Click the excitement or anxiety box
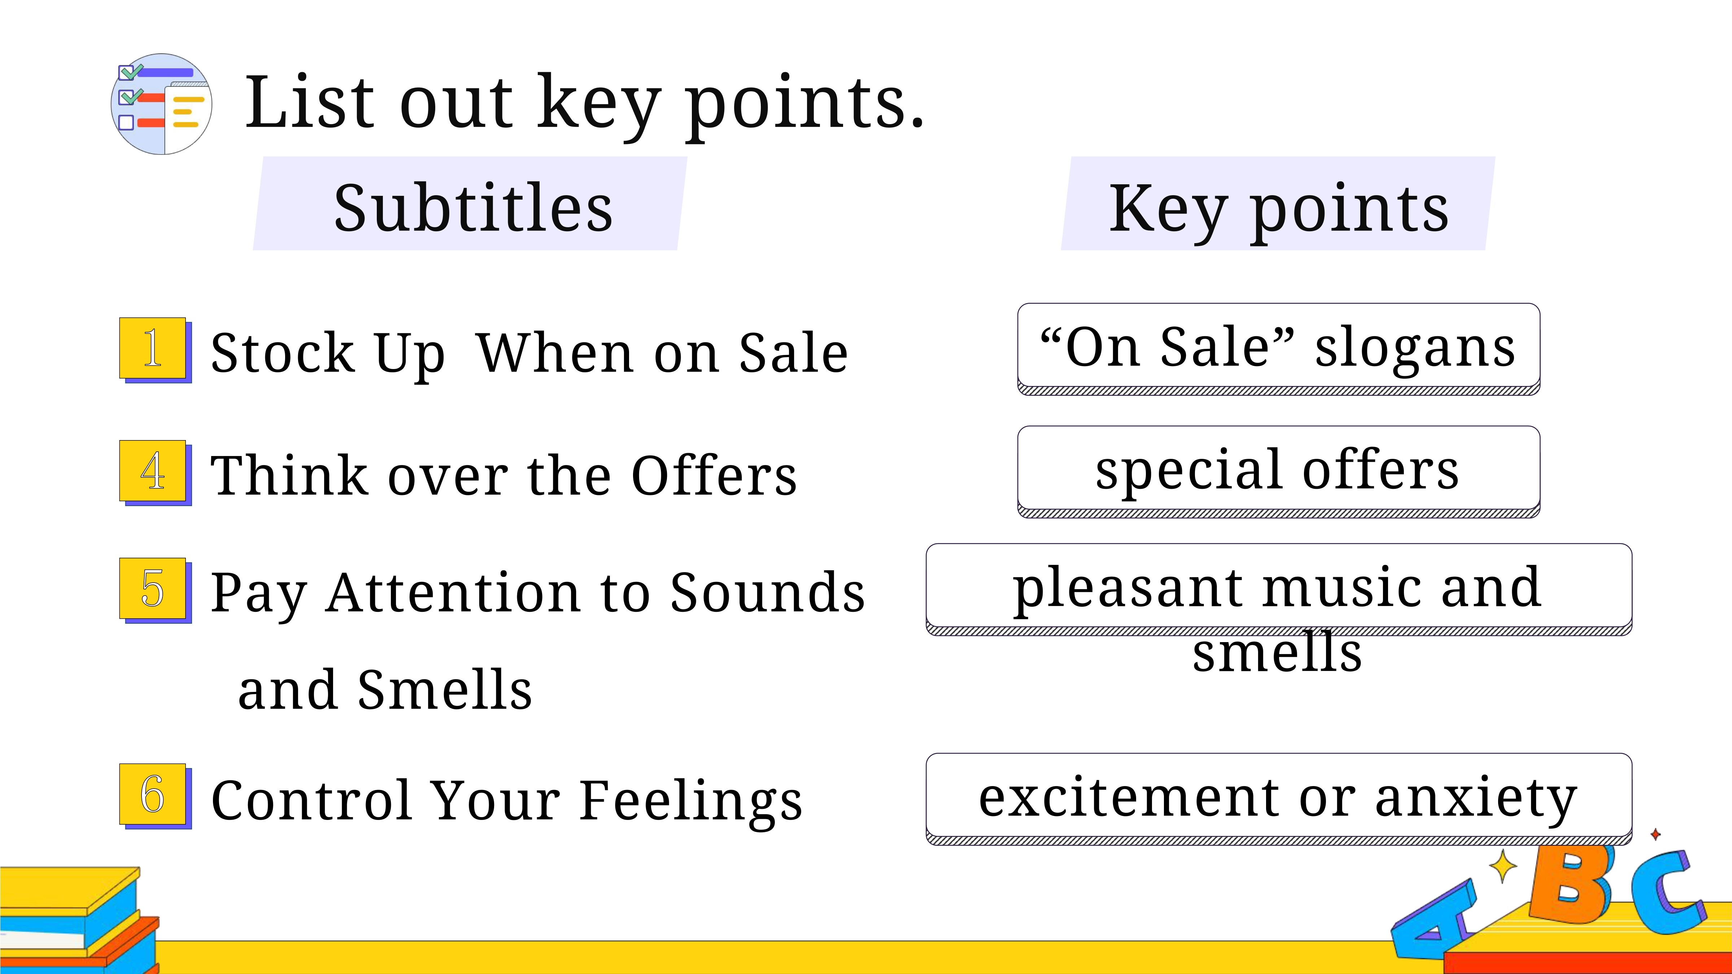1732x974 pixels. (x=1279, y=799)
